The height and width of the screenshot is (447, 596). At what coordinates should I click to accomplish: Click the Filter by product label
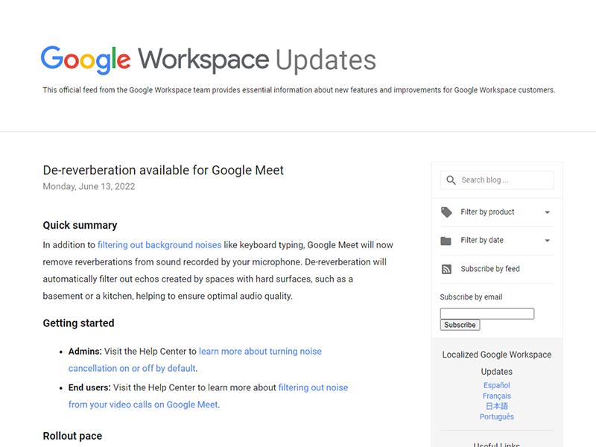[x=487, y=212]
